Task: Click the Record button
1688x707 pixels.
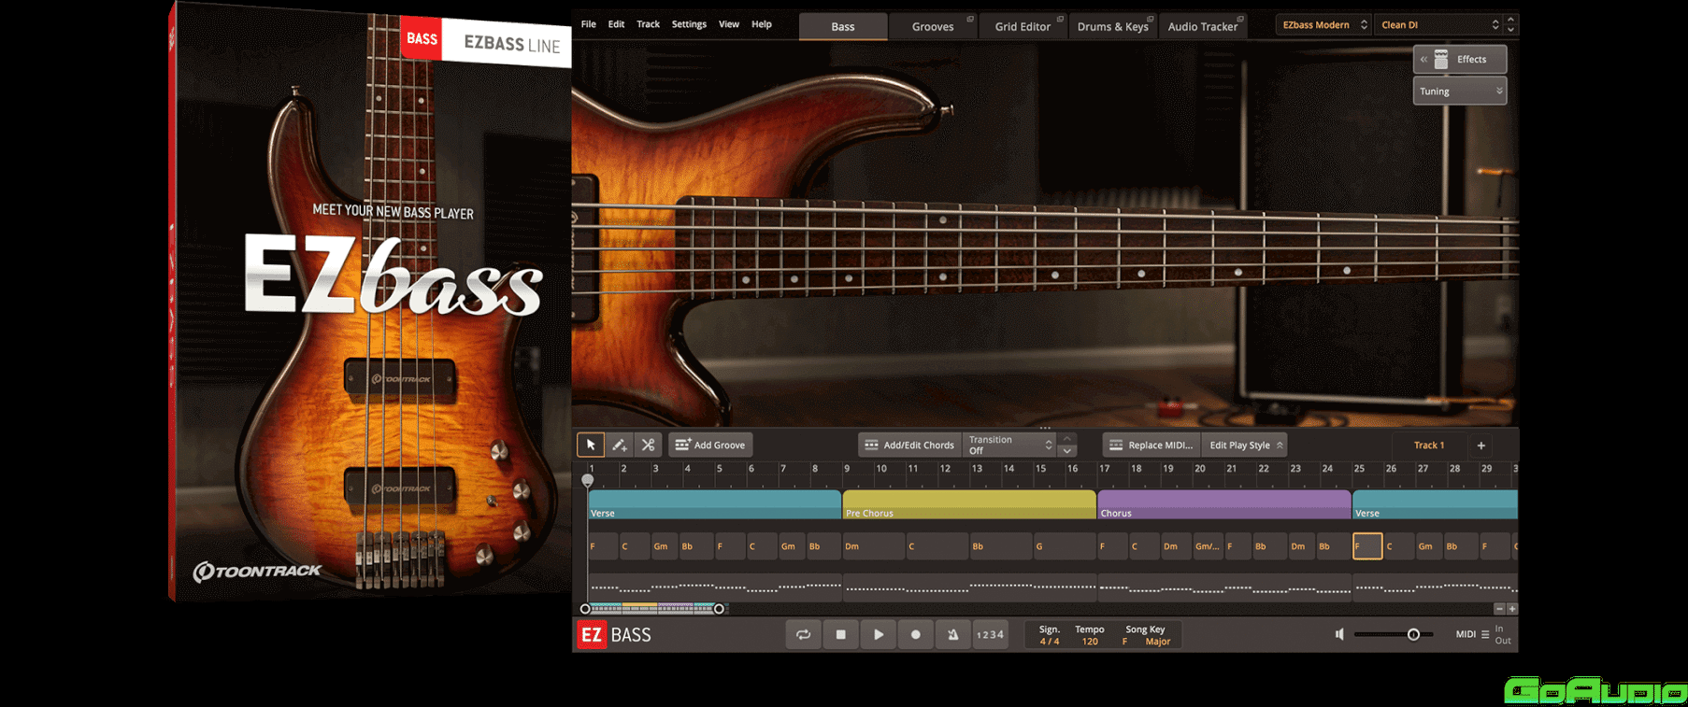Action: tap(915, 635)
